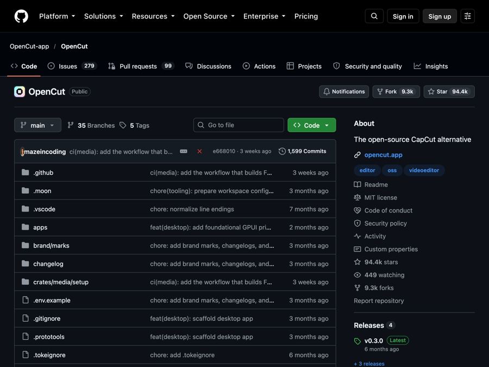The width and height of the screenshot is (489, 367).
Task: Expand the Solutions menu
Action: [x=104, y=16]
